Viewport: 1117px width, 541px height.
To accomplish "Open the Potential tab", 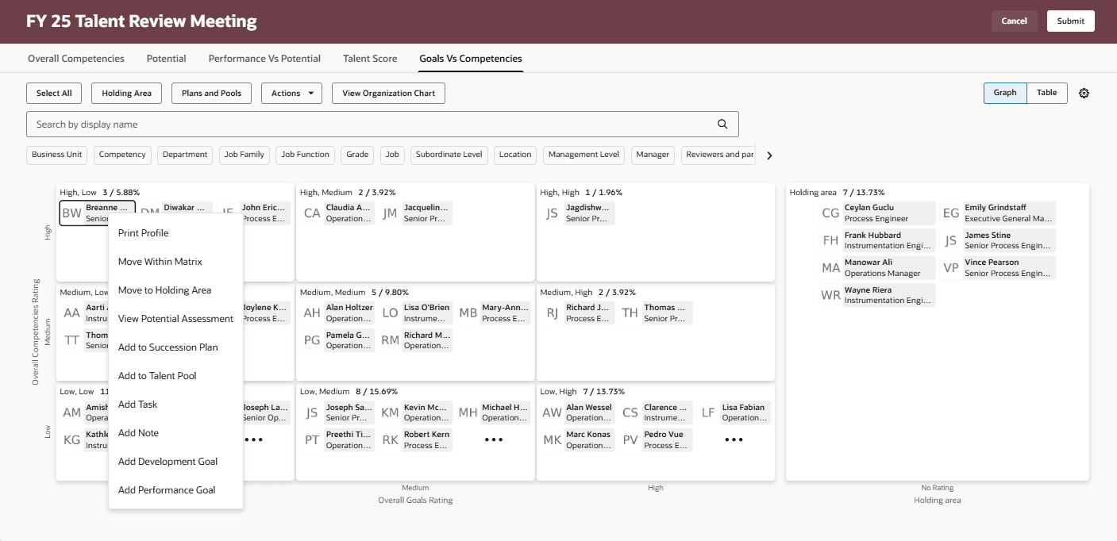I will (167, 59).
